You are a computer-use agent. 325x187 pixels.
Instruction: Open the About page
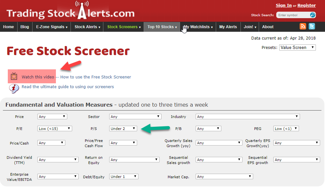click(x=268, y=27)
